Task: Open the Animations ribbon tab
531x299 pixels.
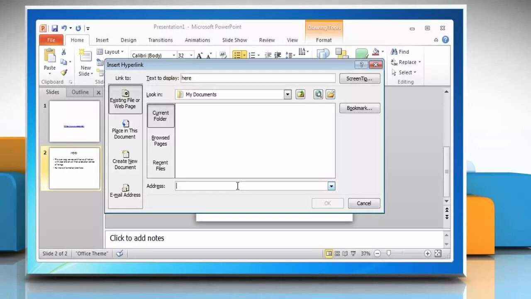Action: click(197, 40)
